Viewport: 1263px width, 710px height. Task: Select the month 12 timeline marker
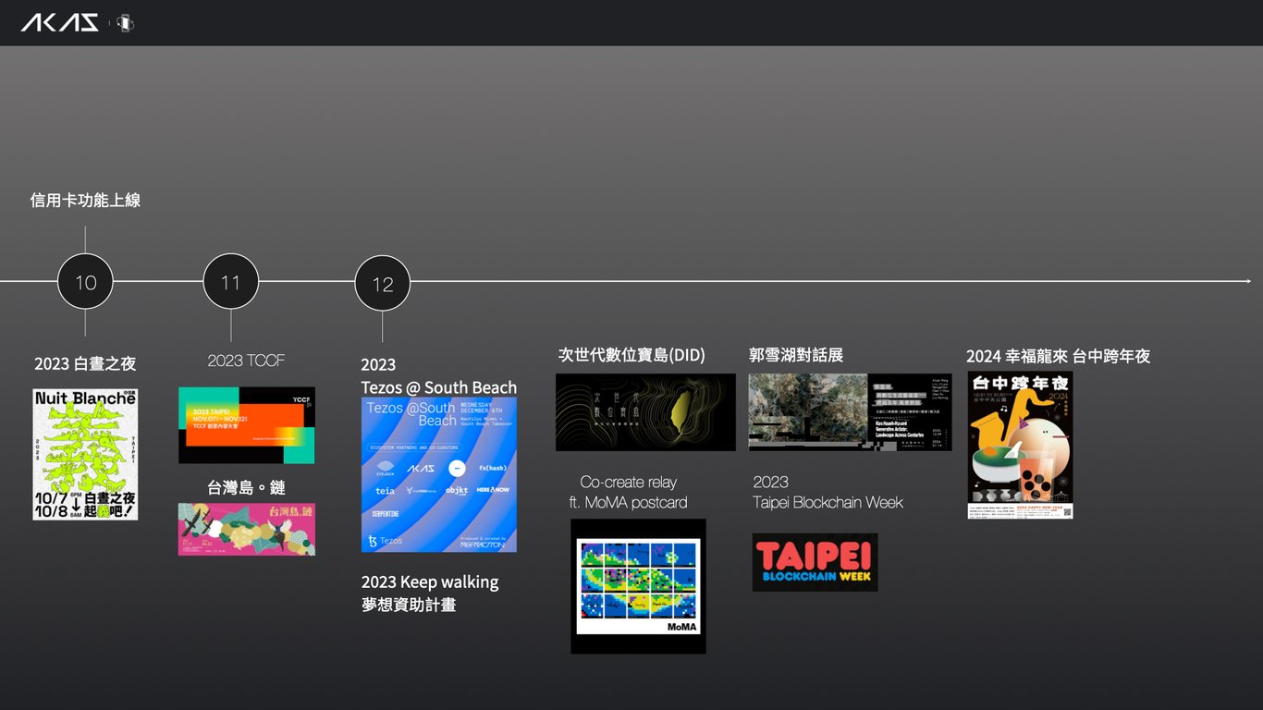[x=383, y=283]
